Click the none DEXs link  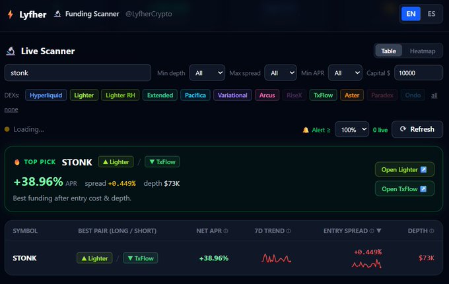(11, 109)
